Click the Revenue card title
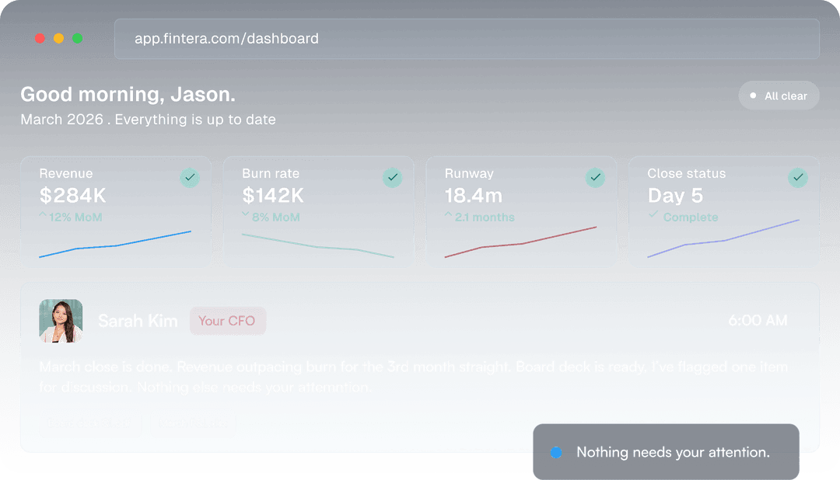 (x=66, y=173)
